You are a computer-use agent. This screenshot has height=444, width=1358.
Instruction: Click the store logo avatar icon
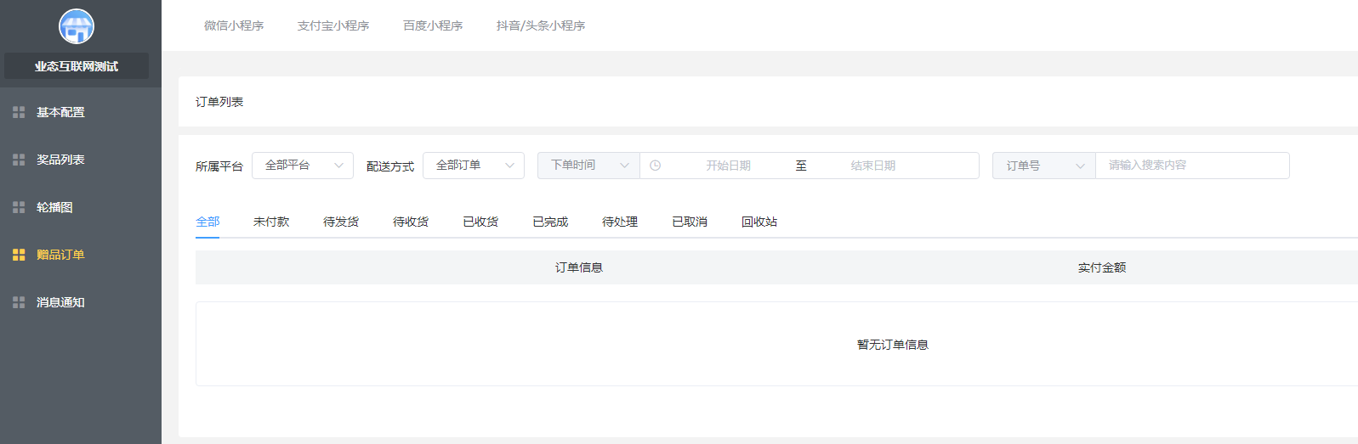[x=77, y=26]
